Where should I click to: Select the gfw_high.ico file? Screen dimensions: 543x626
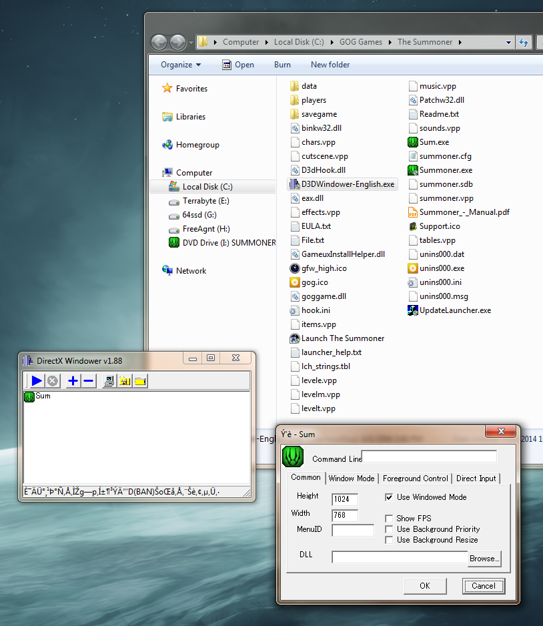(x=318, y=268)
